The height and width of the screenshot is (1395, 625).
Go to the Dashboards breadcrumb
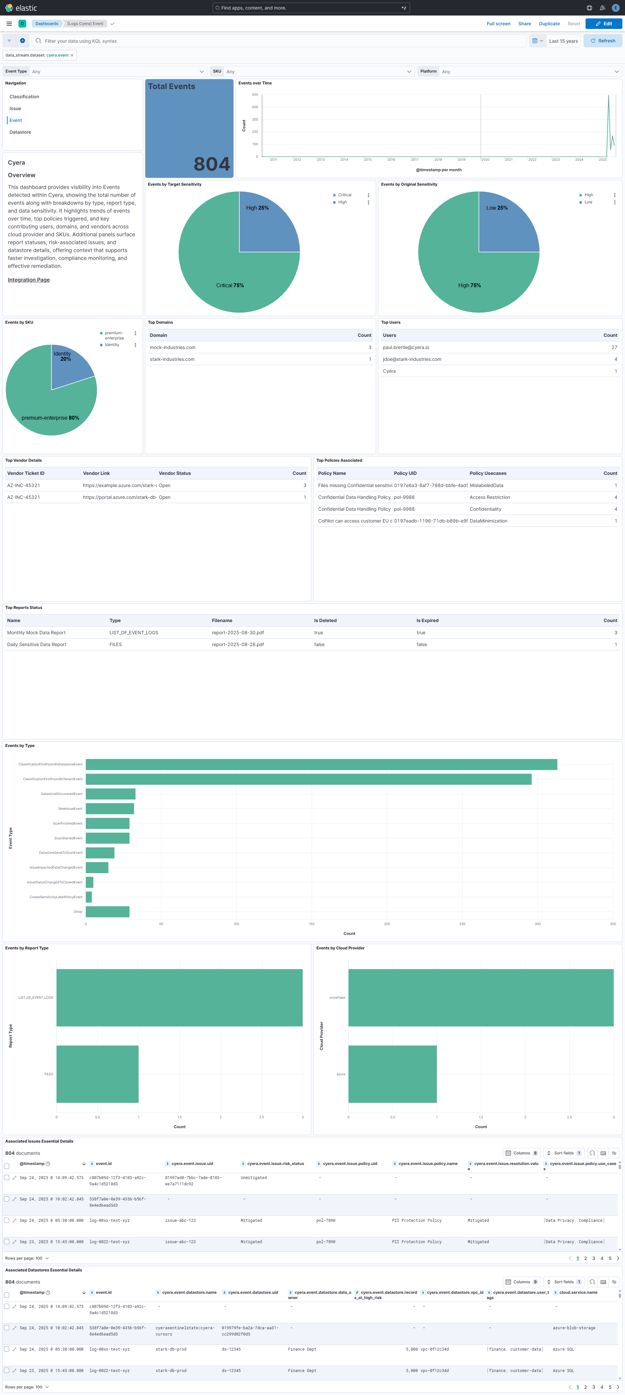[47, 23]
